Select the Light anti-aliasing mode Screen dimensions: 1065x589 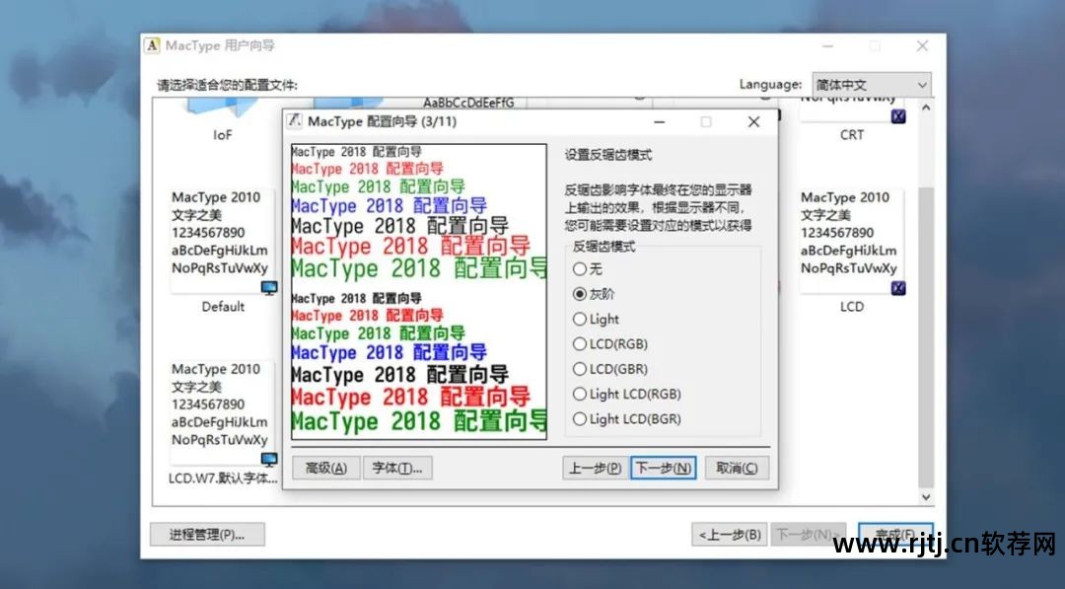[x=580, y=320]
